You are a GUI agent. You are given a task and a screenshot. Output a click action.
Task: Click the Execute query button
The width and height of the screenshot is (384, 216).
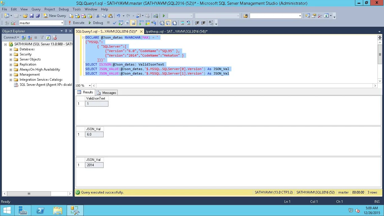pyautogui.click(x=76, y=23)
